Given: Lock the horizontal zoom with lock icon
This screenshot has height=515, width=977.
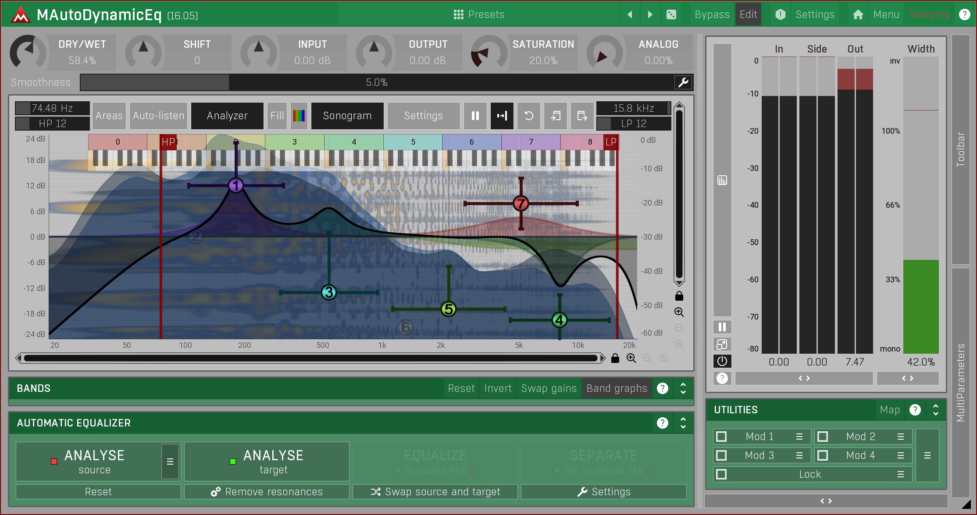Looking at the screenshot, I should (615, 358).
